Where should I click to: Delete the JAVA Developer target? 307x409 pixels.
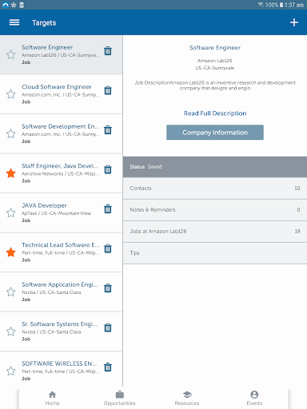pos(108,208)
